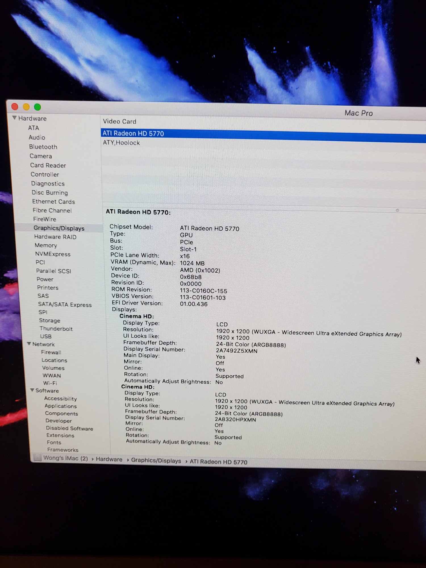Select ATA in the sidebar
426x568 pixels.
click(34, 128)
